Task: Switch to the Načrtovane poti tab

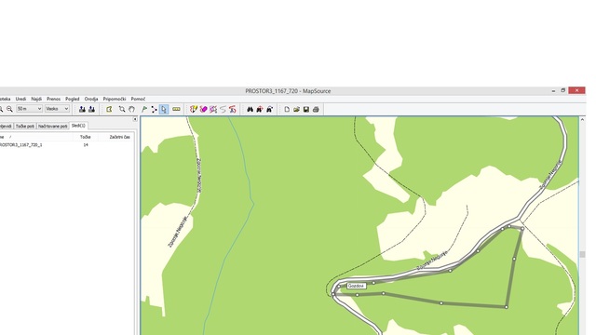Action: [x=53, y=126]
